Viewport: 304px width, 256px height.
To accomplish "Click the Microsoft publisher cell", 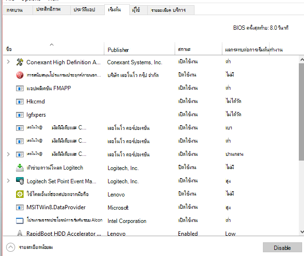I will [118, 208].
